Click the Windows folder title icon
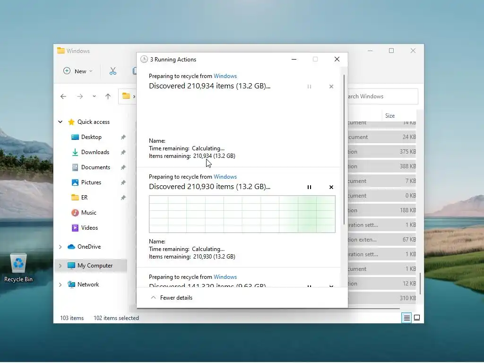 pyautogui.click(x=61, y=51)
